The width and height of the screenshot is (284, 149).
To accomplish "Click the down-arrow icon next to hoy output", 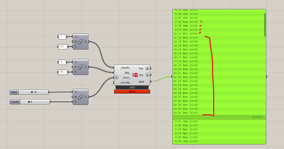I will (147, 68).
